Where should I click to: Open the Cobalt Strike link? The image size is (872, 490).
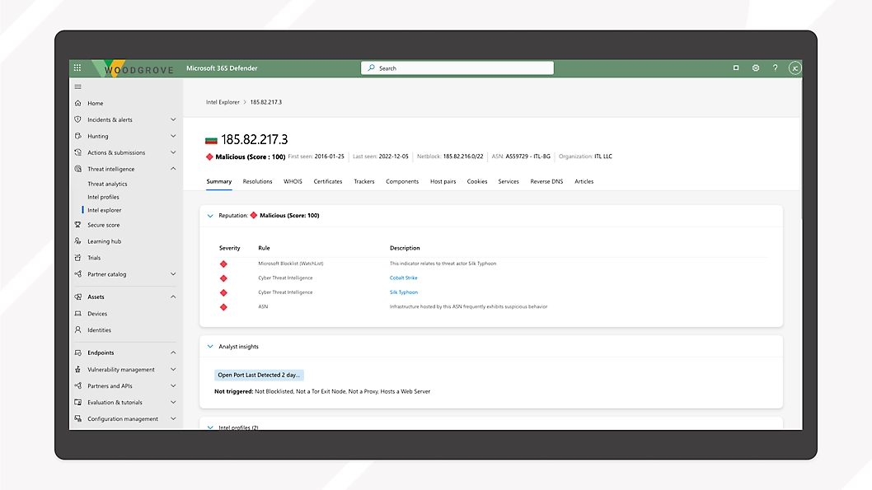[x=403, y=278]
